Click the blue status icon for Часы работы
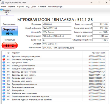Viewport: 110px width, 104px height. coord(4,90)
